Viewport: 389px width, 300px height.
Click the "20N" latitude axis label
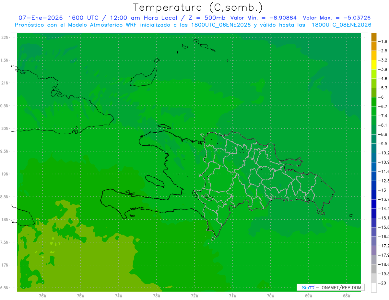[x=6, y=129]
